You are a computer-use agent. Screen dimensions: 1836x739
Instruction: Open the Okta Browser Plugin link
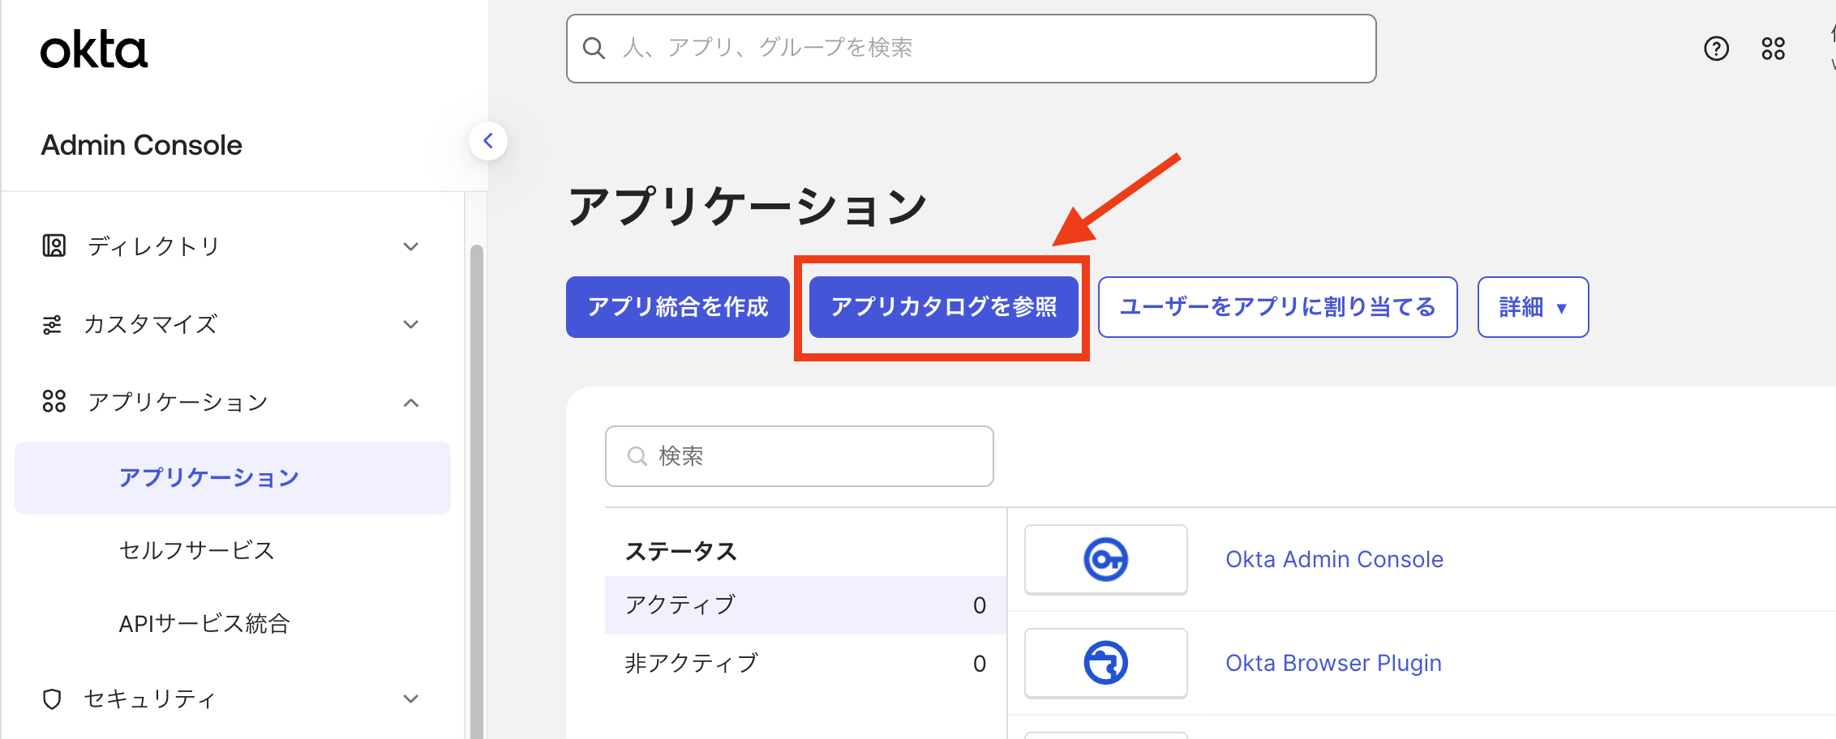click(x=1333, y=663)
